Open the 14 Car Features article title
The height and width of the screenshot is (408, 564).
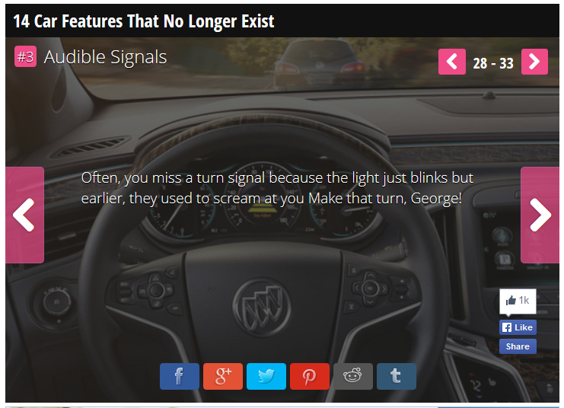[144, 21]
